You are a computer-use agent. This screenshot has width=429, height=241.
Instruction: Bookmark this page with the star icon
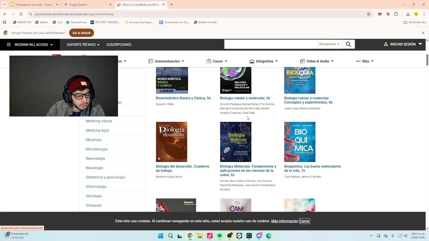[x=369, y=14]
